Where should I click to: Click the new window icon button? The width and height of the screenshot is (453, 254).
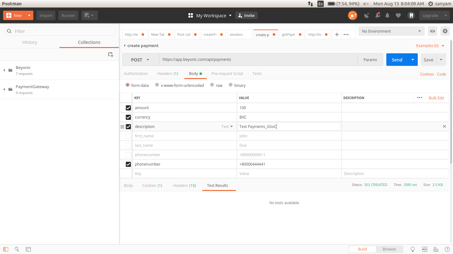coord(90,15)
